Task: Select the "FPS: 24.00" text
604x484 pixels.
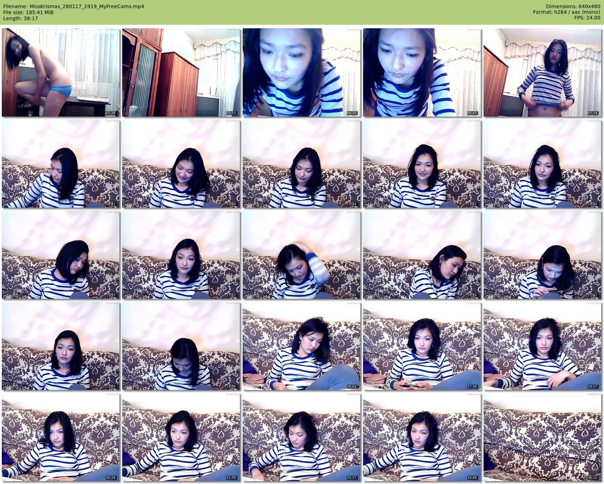Action: point(587,18)
